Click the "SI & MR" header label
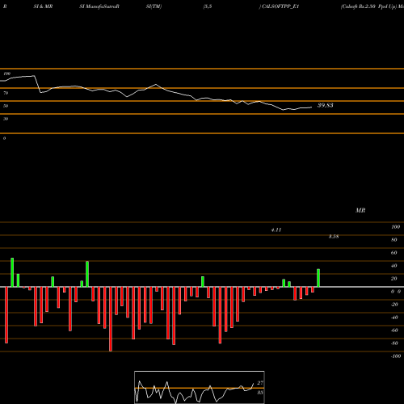 pyautogui.click(x=43, y=6)
